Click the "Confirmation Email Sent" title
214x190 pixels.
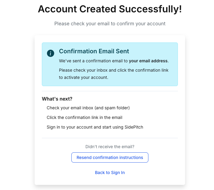tap(94, 51)
